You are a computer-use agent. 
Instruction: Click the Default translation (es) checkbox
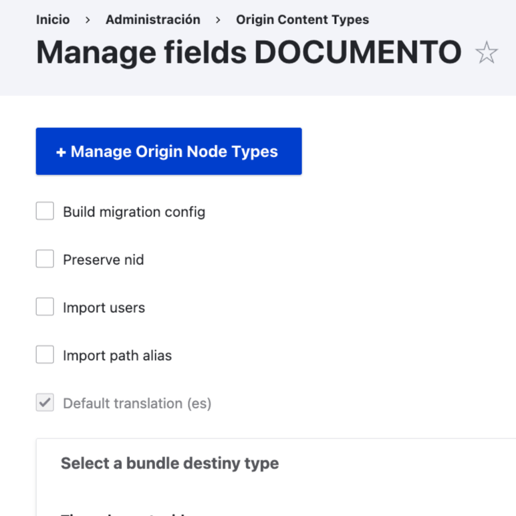tap(45, 403)
